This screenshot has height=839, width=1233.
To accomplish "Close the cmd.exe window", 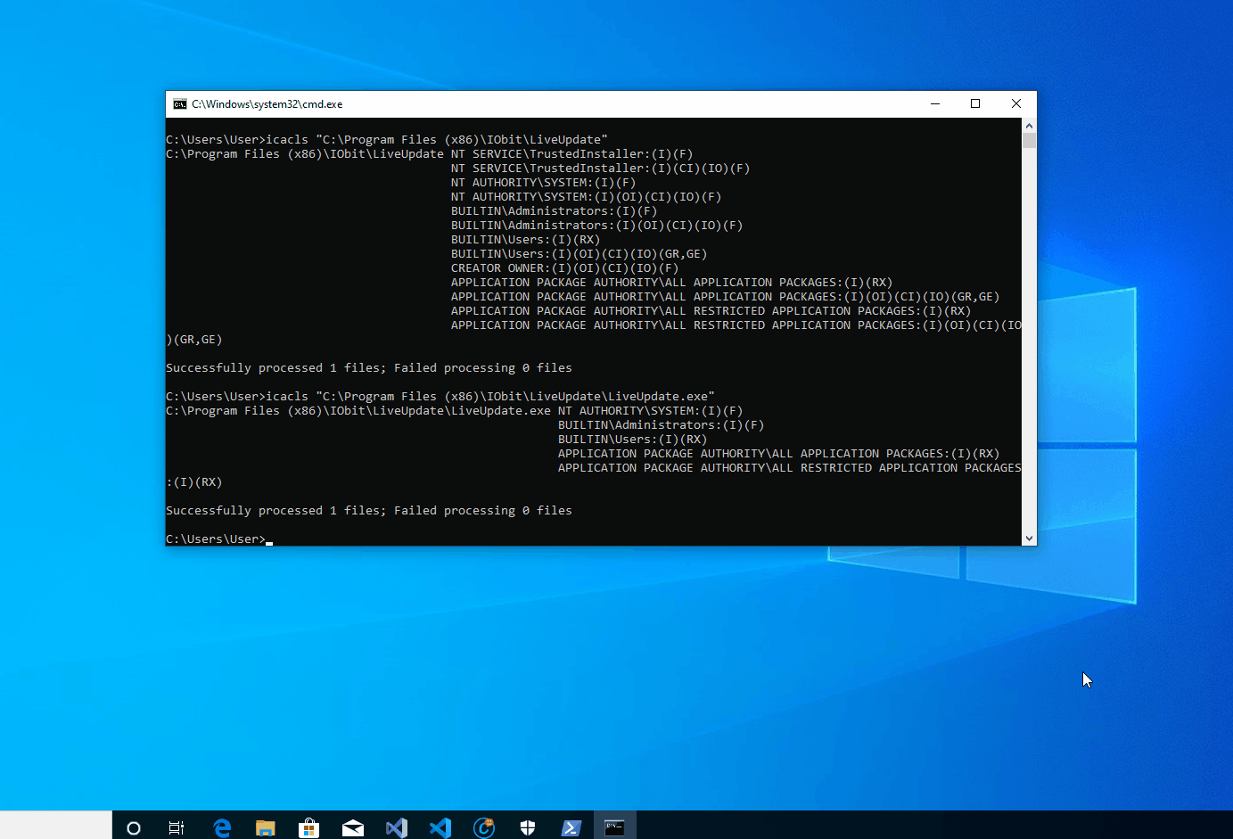I will pyautogui.click(x=1016, y=104).
